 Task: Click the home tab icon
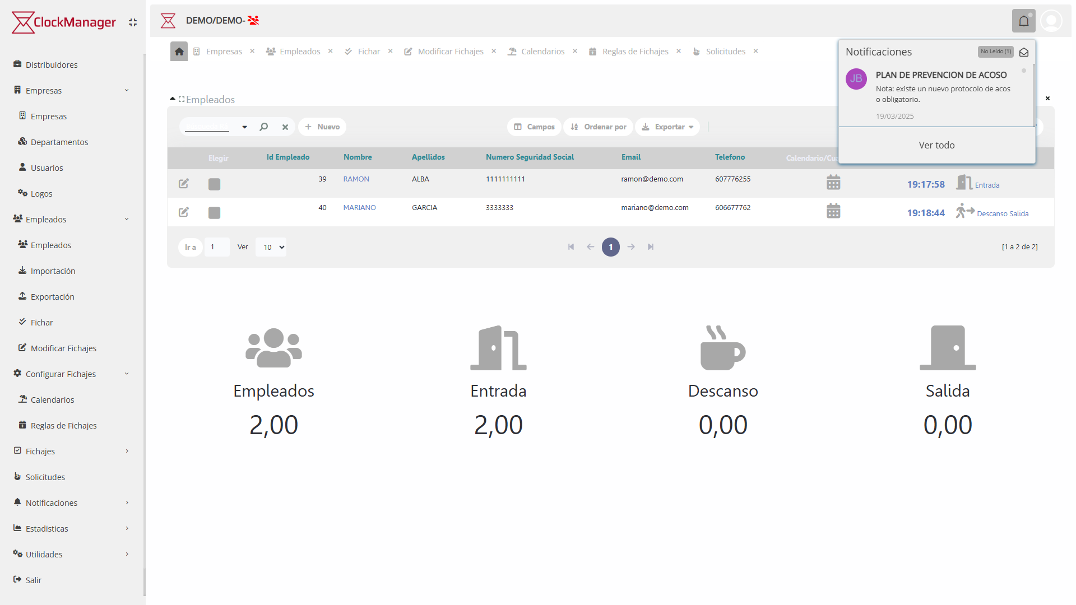(179, 52)
